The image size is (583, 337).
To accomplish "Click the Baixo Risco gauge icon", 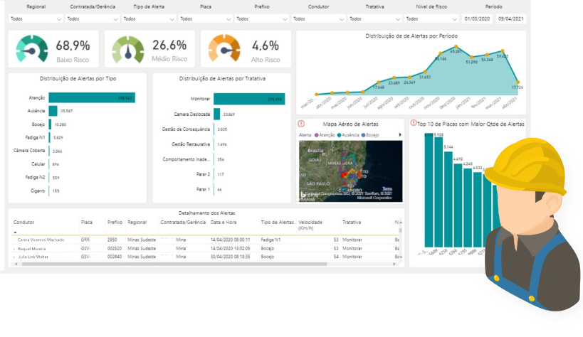I will [x=32, y=48].
